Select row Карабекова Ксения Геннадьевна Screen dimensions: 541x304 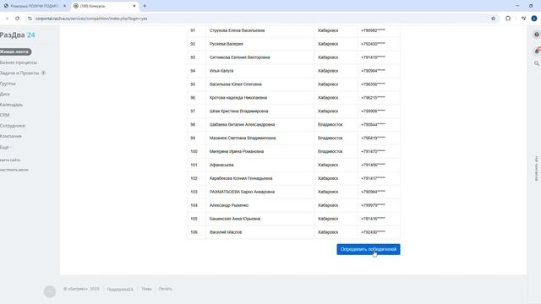tap(293, 178)
